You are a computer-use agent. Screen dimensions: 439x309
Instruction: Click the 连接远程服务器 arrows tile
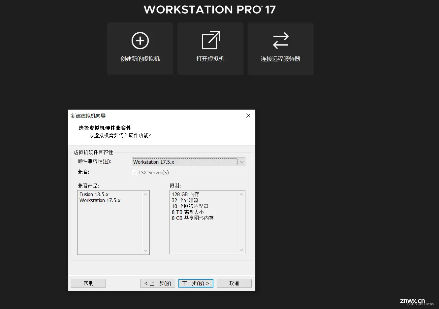click(281, 49)
